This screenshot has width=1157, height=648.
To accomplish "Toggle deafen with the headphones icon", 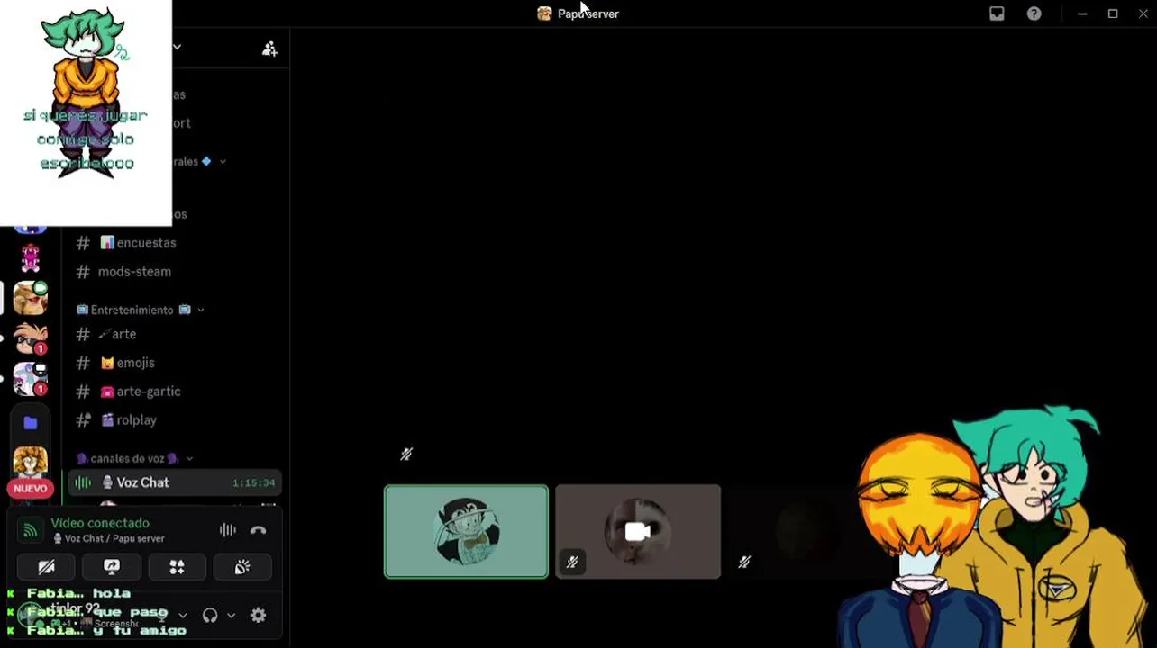I will coord(210,616).
